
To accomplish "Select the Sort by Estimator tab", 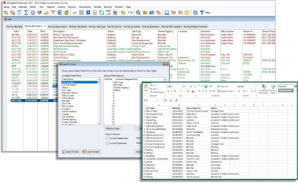I will 151,27.
